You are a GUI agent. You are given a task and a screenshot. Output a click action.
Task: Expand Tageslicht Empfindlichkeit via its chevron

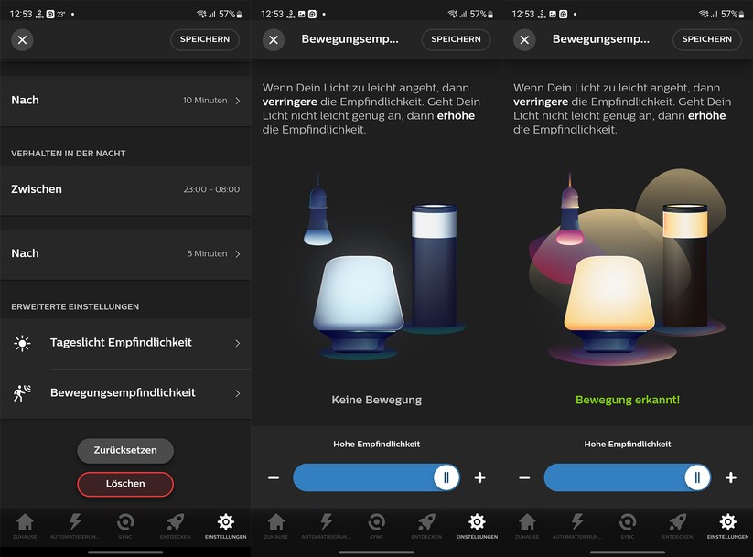coord(238,342)
